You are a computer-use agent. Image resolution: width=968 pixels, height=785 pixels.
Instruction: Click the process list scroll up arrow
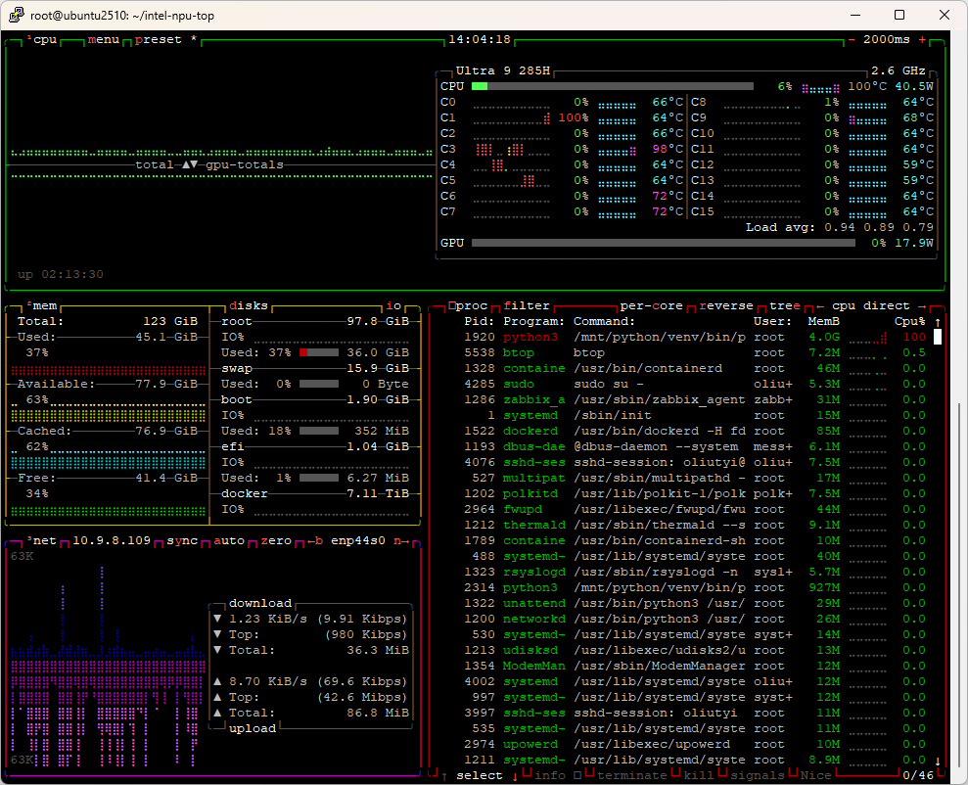[938, 322]
